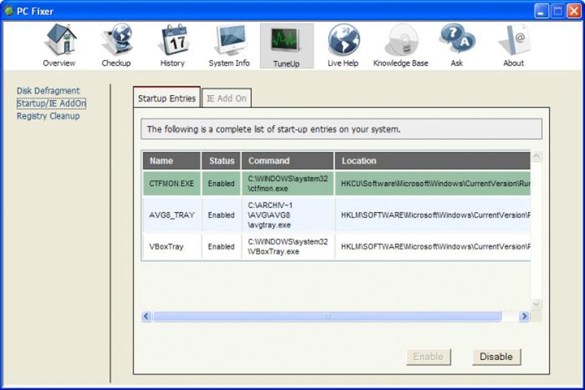The image size is (585, 390).
Task: Open the Knowledge Base disc icon
Action: pos(400,41)
